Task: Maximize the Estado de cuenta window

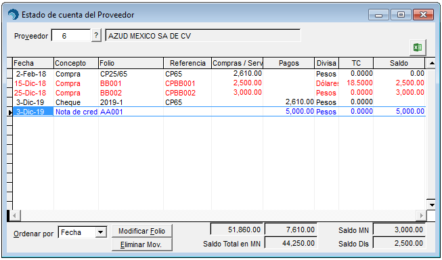Action: pyautogui.click(x=401, y=15)
